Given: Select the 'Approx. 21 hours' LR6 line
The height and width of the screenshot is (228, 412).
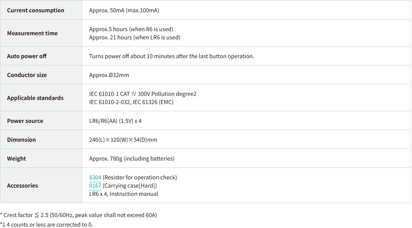Looking at the screenshot, I should coord(135,37).
